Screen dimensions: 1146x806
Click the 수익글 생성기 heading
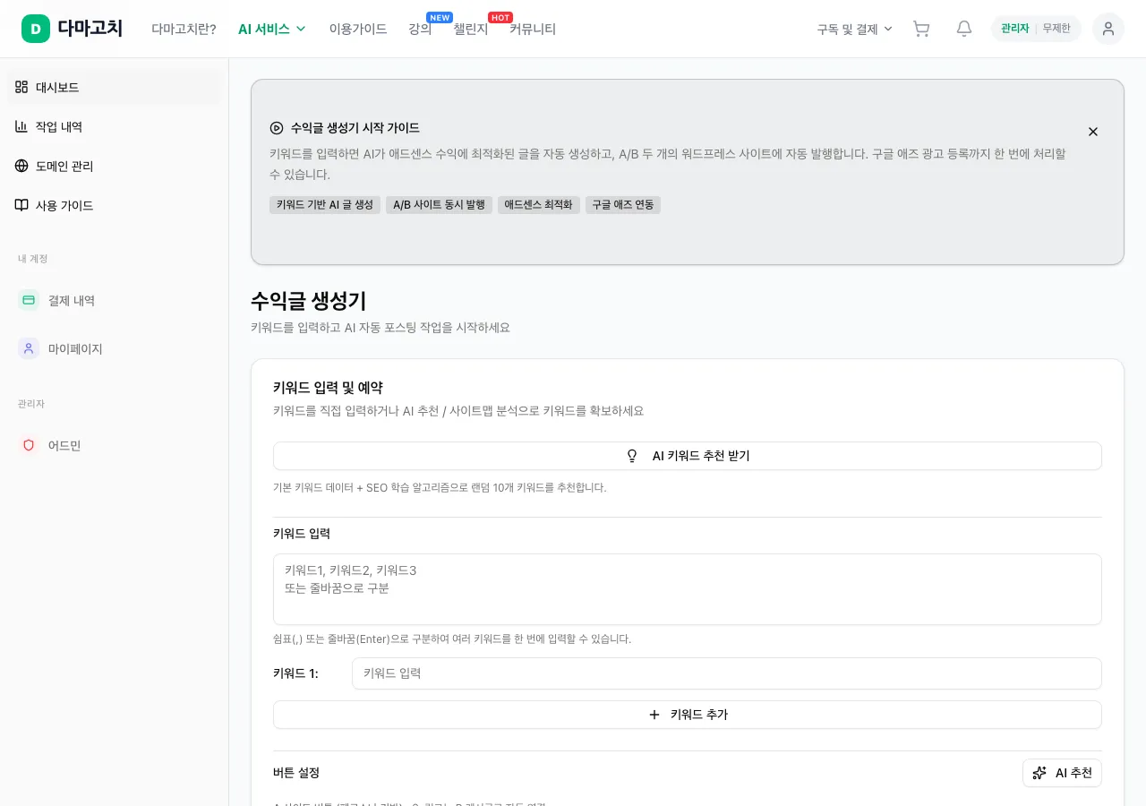click(x=309, y=301)
